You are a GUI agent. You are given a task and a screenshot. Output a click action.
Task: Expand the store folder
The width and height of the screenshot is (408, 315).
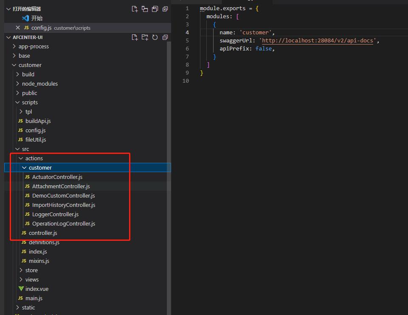pos(31,270)
